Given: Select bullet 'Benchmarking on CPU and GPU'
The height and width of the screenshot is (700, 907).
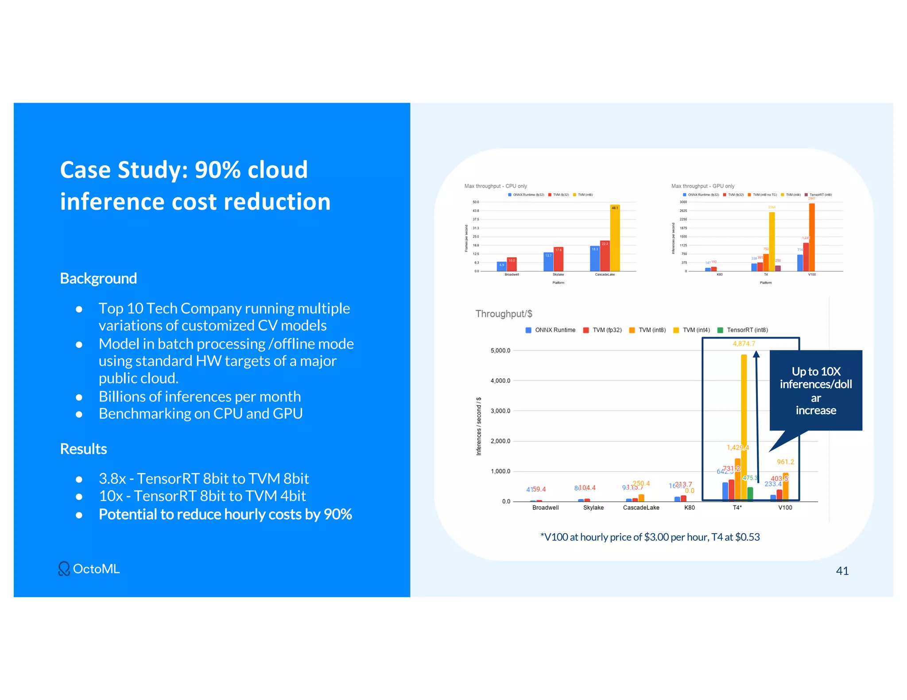Looking at the screenshot, I should click(x=201, y=413).
